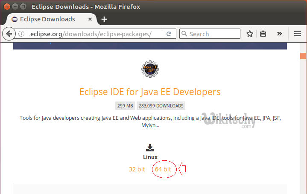Open a new tab with plus button
The height and width of the screenshot is (194, 307).
[x=104, y=19]
